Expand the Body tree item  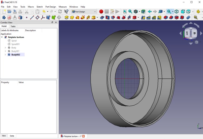(5, 48)
